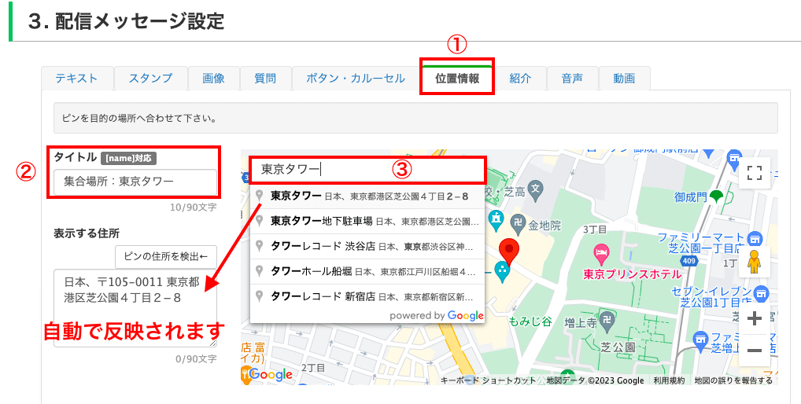Click the 芝高 school marker icon
The height and width of the screenshot is (404, 801).
coord(535,189)
